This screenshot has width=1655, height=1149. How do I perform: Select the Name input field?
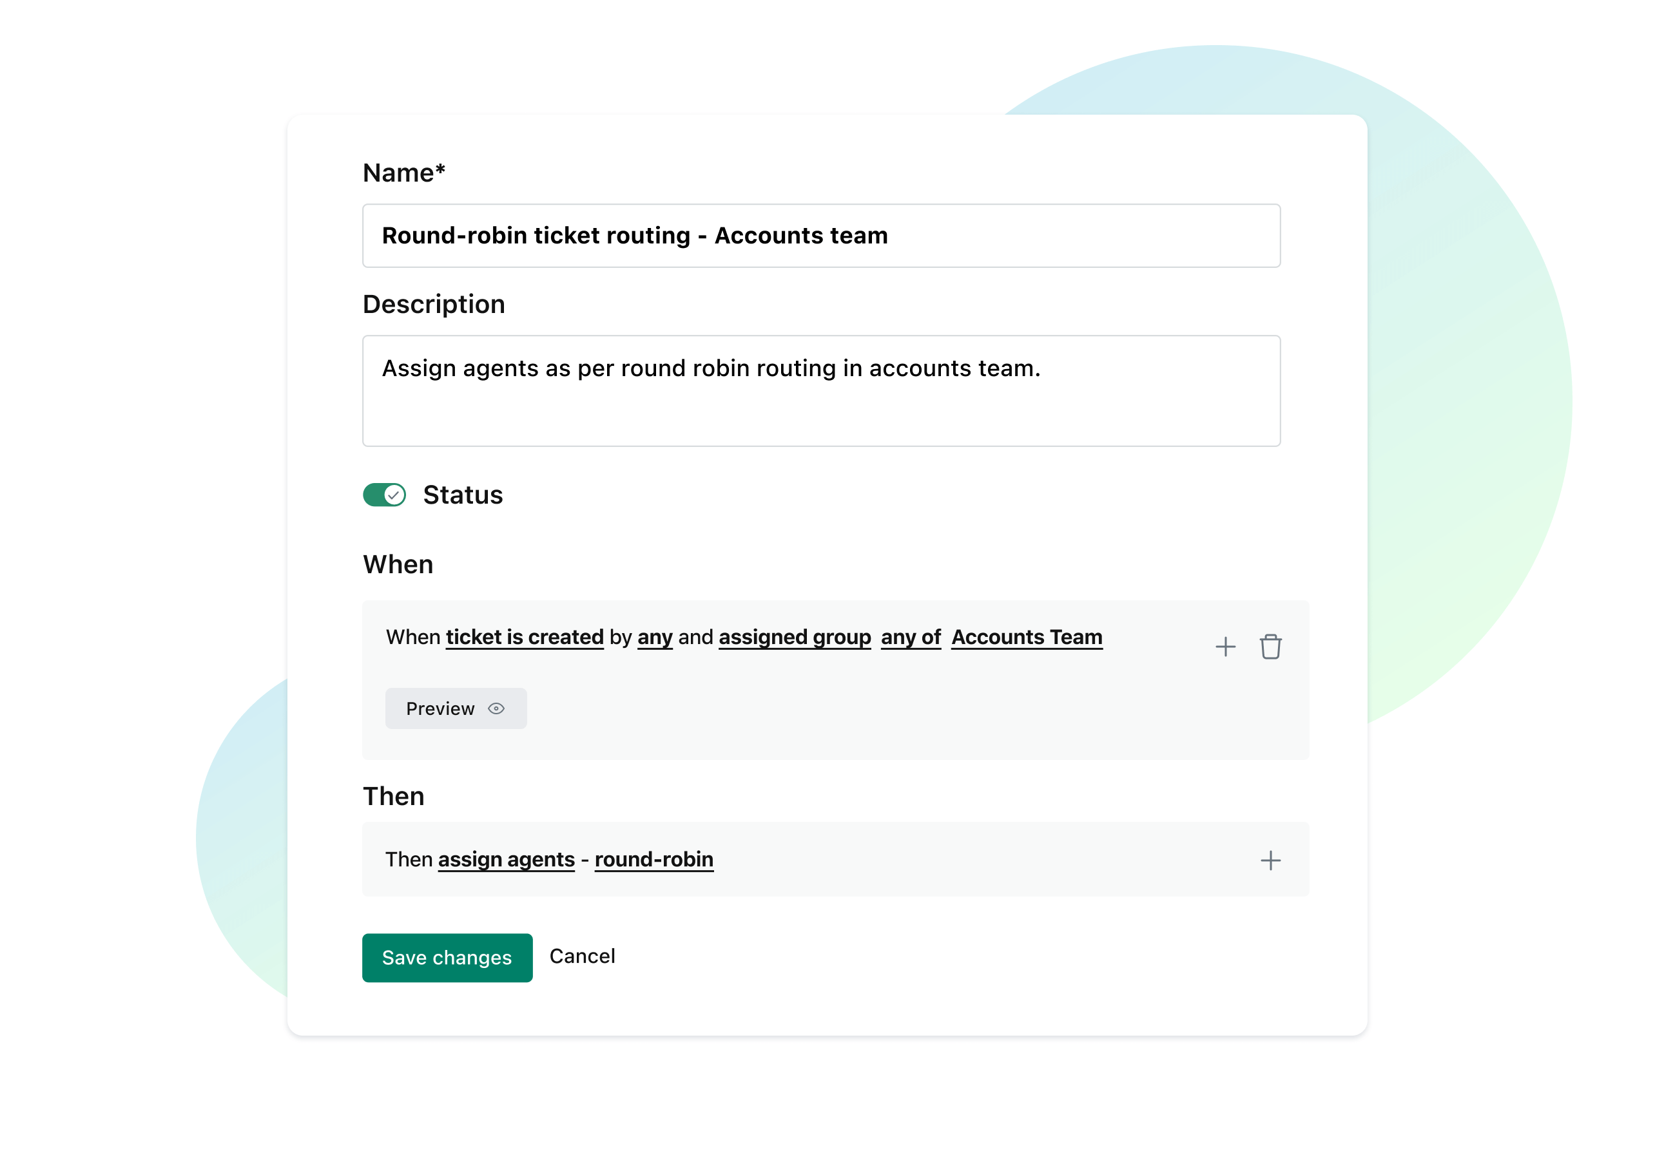tap(822, 235)
